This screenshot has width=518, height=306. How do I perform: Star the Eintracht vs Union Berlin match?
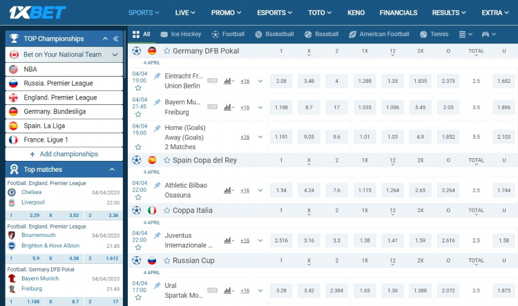[138, 88]
